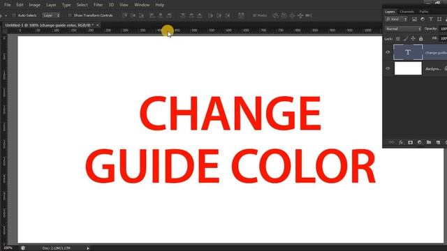Switch to the Paths panel tab
The height and width of the screenshot is (251, 447).
coord(424,12)
